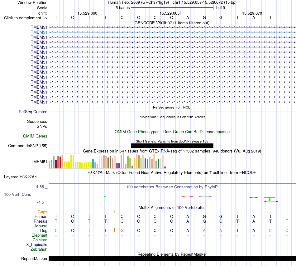Click the GENCODE V50lift37 track title
Viewport: 296px width, 266px height.
pos(172,23)
